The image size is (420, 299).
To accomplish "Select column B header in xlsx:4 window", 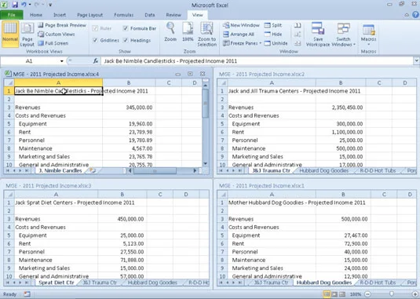I will click(129, 82).
